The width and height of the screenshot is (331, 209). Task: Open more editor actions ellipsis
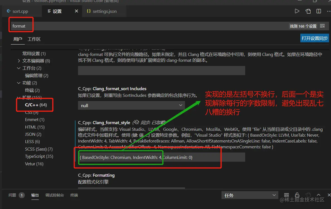point(328,11)
